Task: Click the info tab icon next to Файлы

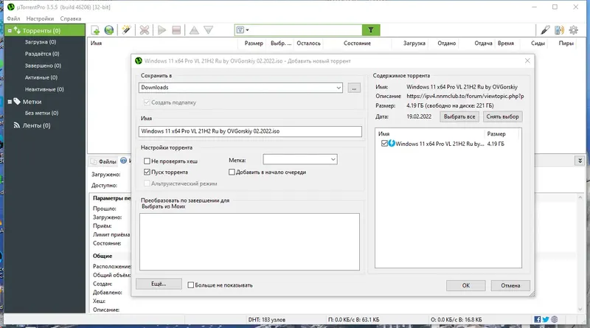Action: coord(123,161)
